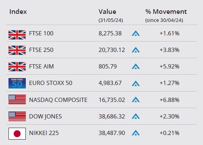Open the EURO STOXX 50 index name
This screenshot has width=203, height=145.
50,83
